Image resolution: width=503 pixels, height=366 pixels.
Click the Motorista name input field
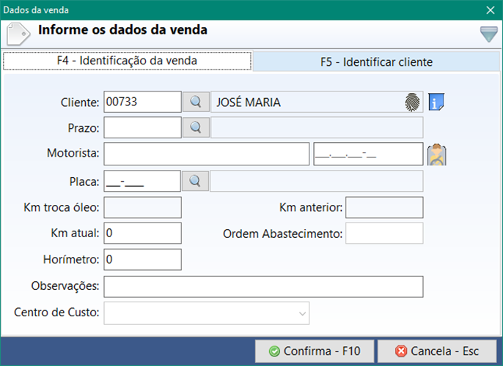[206, 154]
